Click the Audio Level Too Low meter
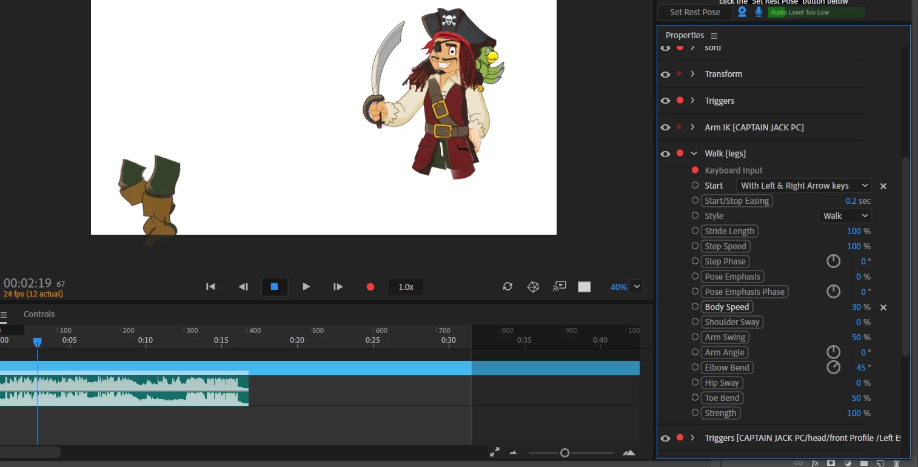This screenshot has width=918, height=467. tap(816, 12)
